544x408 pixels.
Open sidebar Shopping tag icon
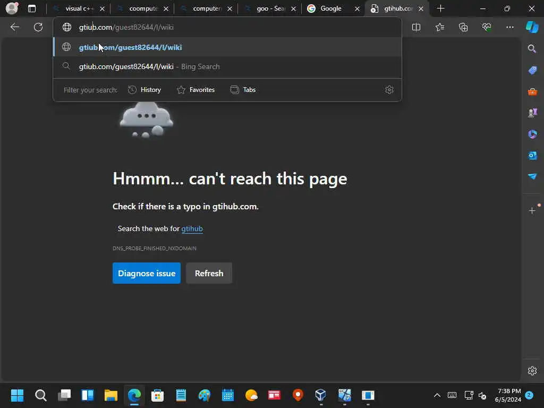pyautogui.click(x=532, y=70)
